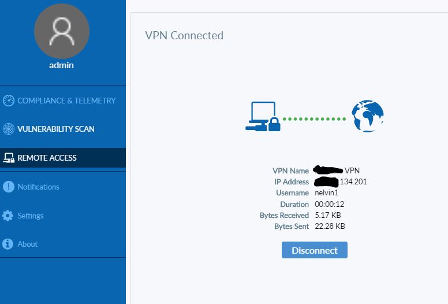Click the Vulnerability Scan radar icon
The image size is (448, 304).
(x=8, y=129)
